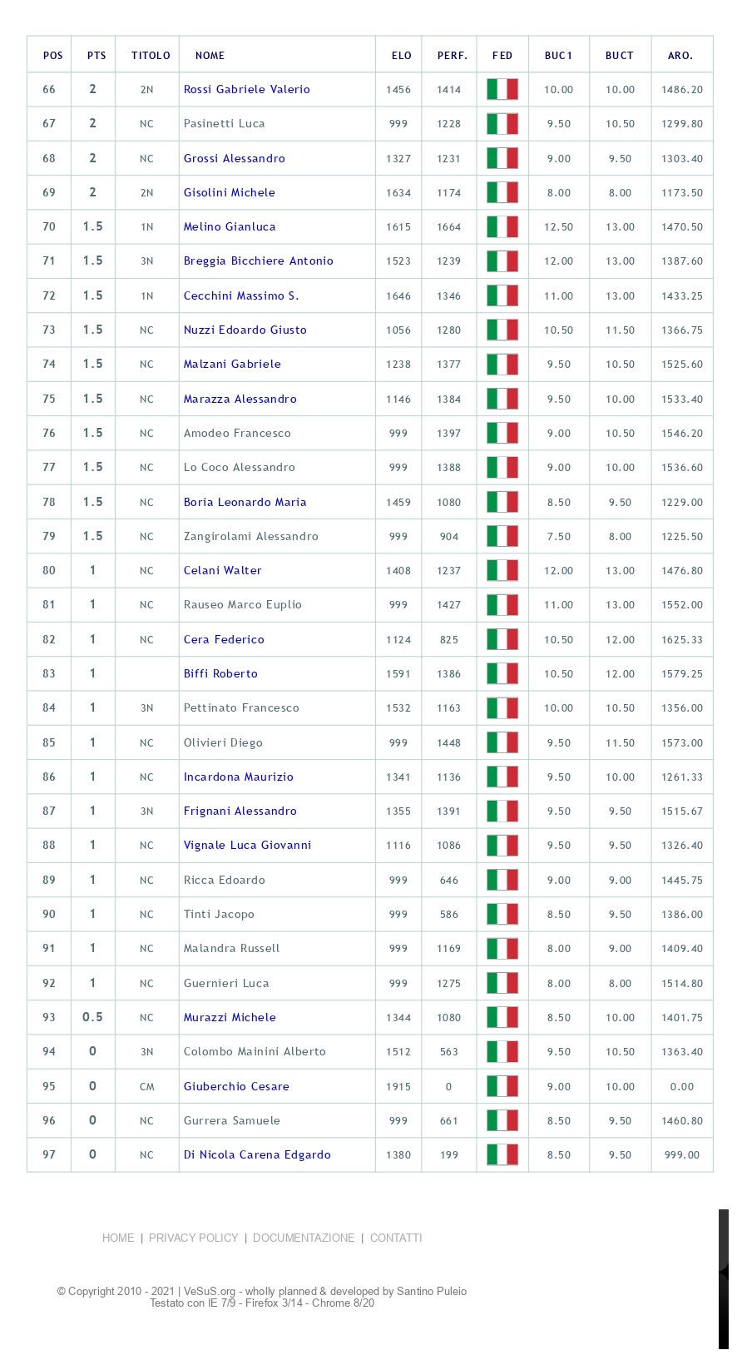The image size is (742, 1360).
Task: Click the flag next to Malzani Gabriele
Action: tap(502, 364)
